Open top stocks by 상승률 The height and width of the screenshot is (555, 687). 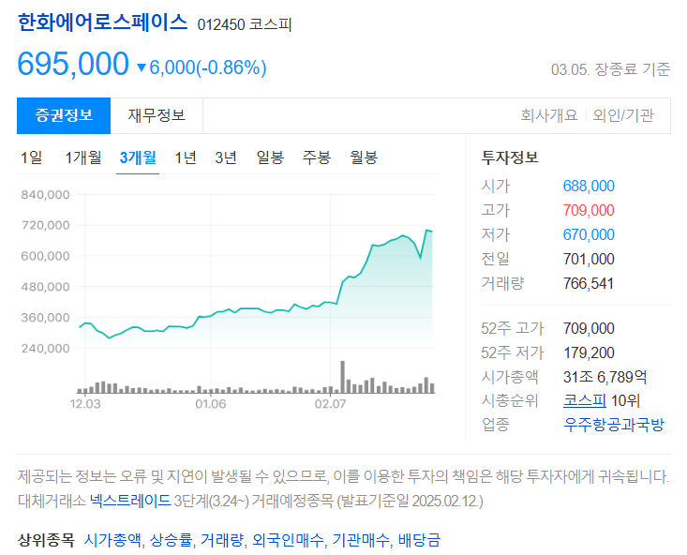[171, 540]
